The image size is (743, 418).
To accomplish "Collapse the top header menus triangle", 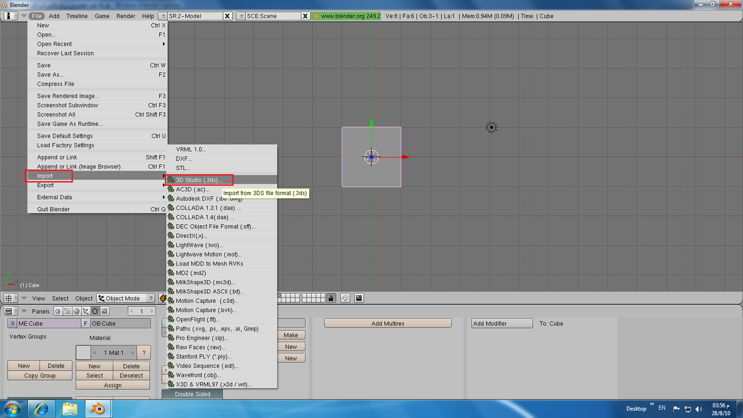I will (x=24, y=16).
